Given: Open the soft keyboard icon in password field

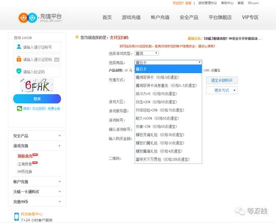Looking at the screenshot, I should click(57, 60).
